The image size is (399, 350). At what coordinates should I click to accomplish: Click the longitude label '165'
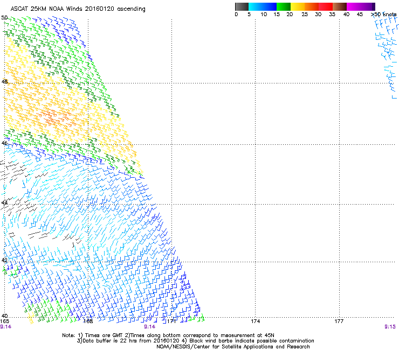(4, 321)
